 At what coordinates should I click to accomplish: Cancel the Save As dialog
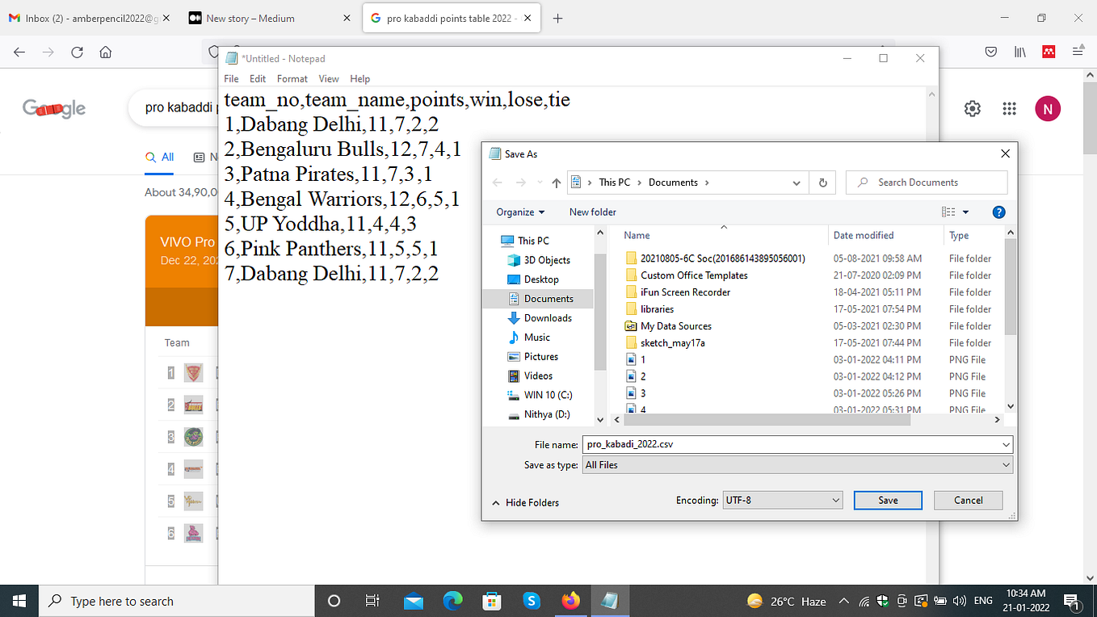pos(968,500)
